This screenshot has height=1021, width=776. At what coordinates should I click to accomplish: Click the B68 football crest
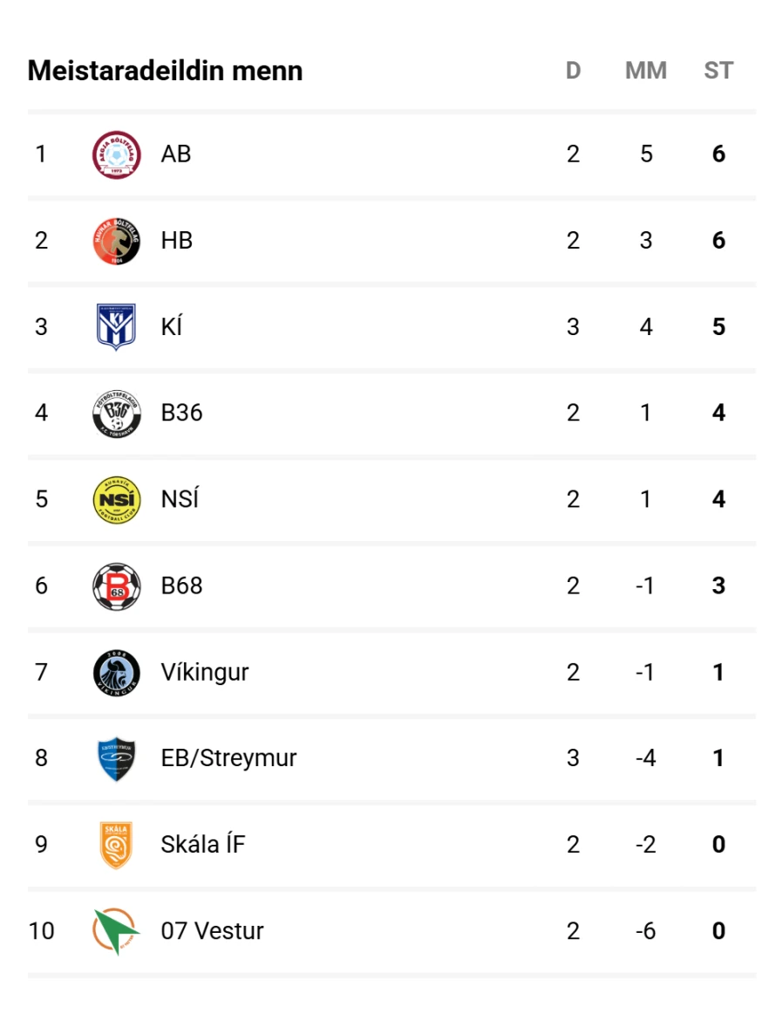point(116,586)
